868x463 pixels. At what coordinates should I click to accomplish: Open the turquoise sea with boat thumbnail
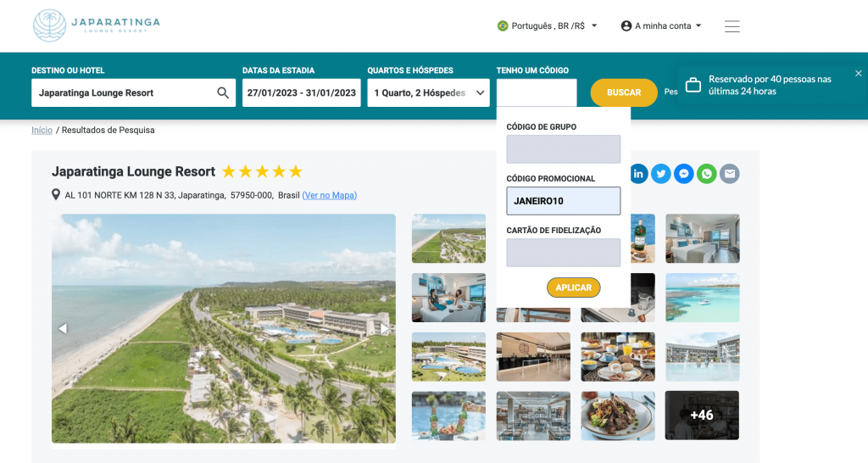tap(703, 298)
